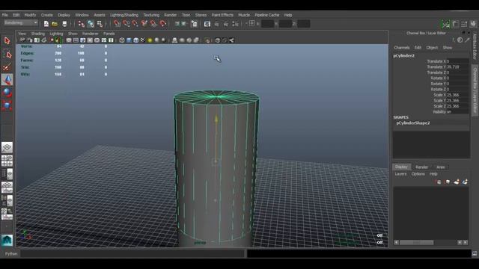Open the Lighting/Shading menu
Screen dimensions: 479x269
coord(124,15)
